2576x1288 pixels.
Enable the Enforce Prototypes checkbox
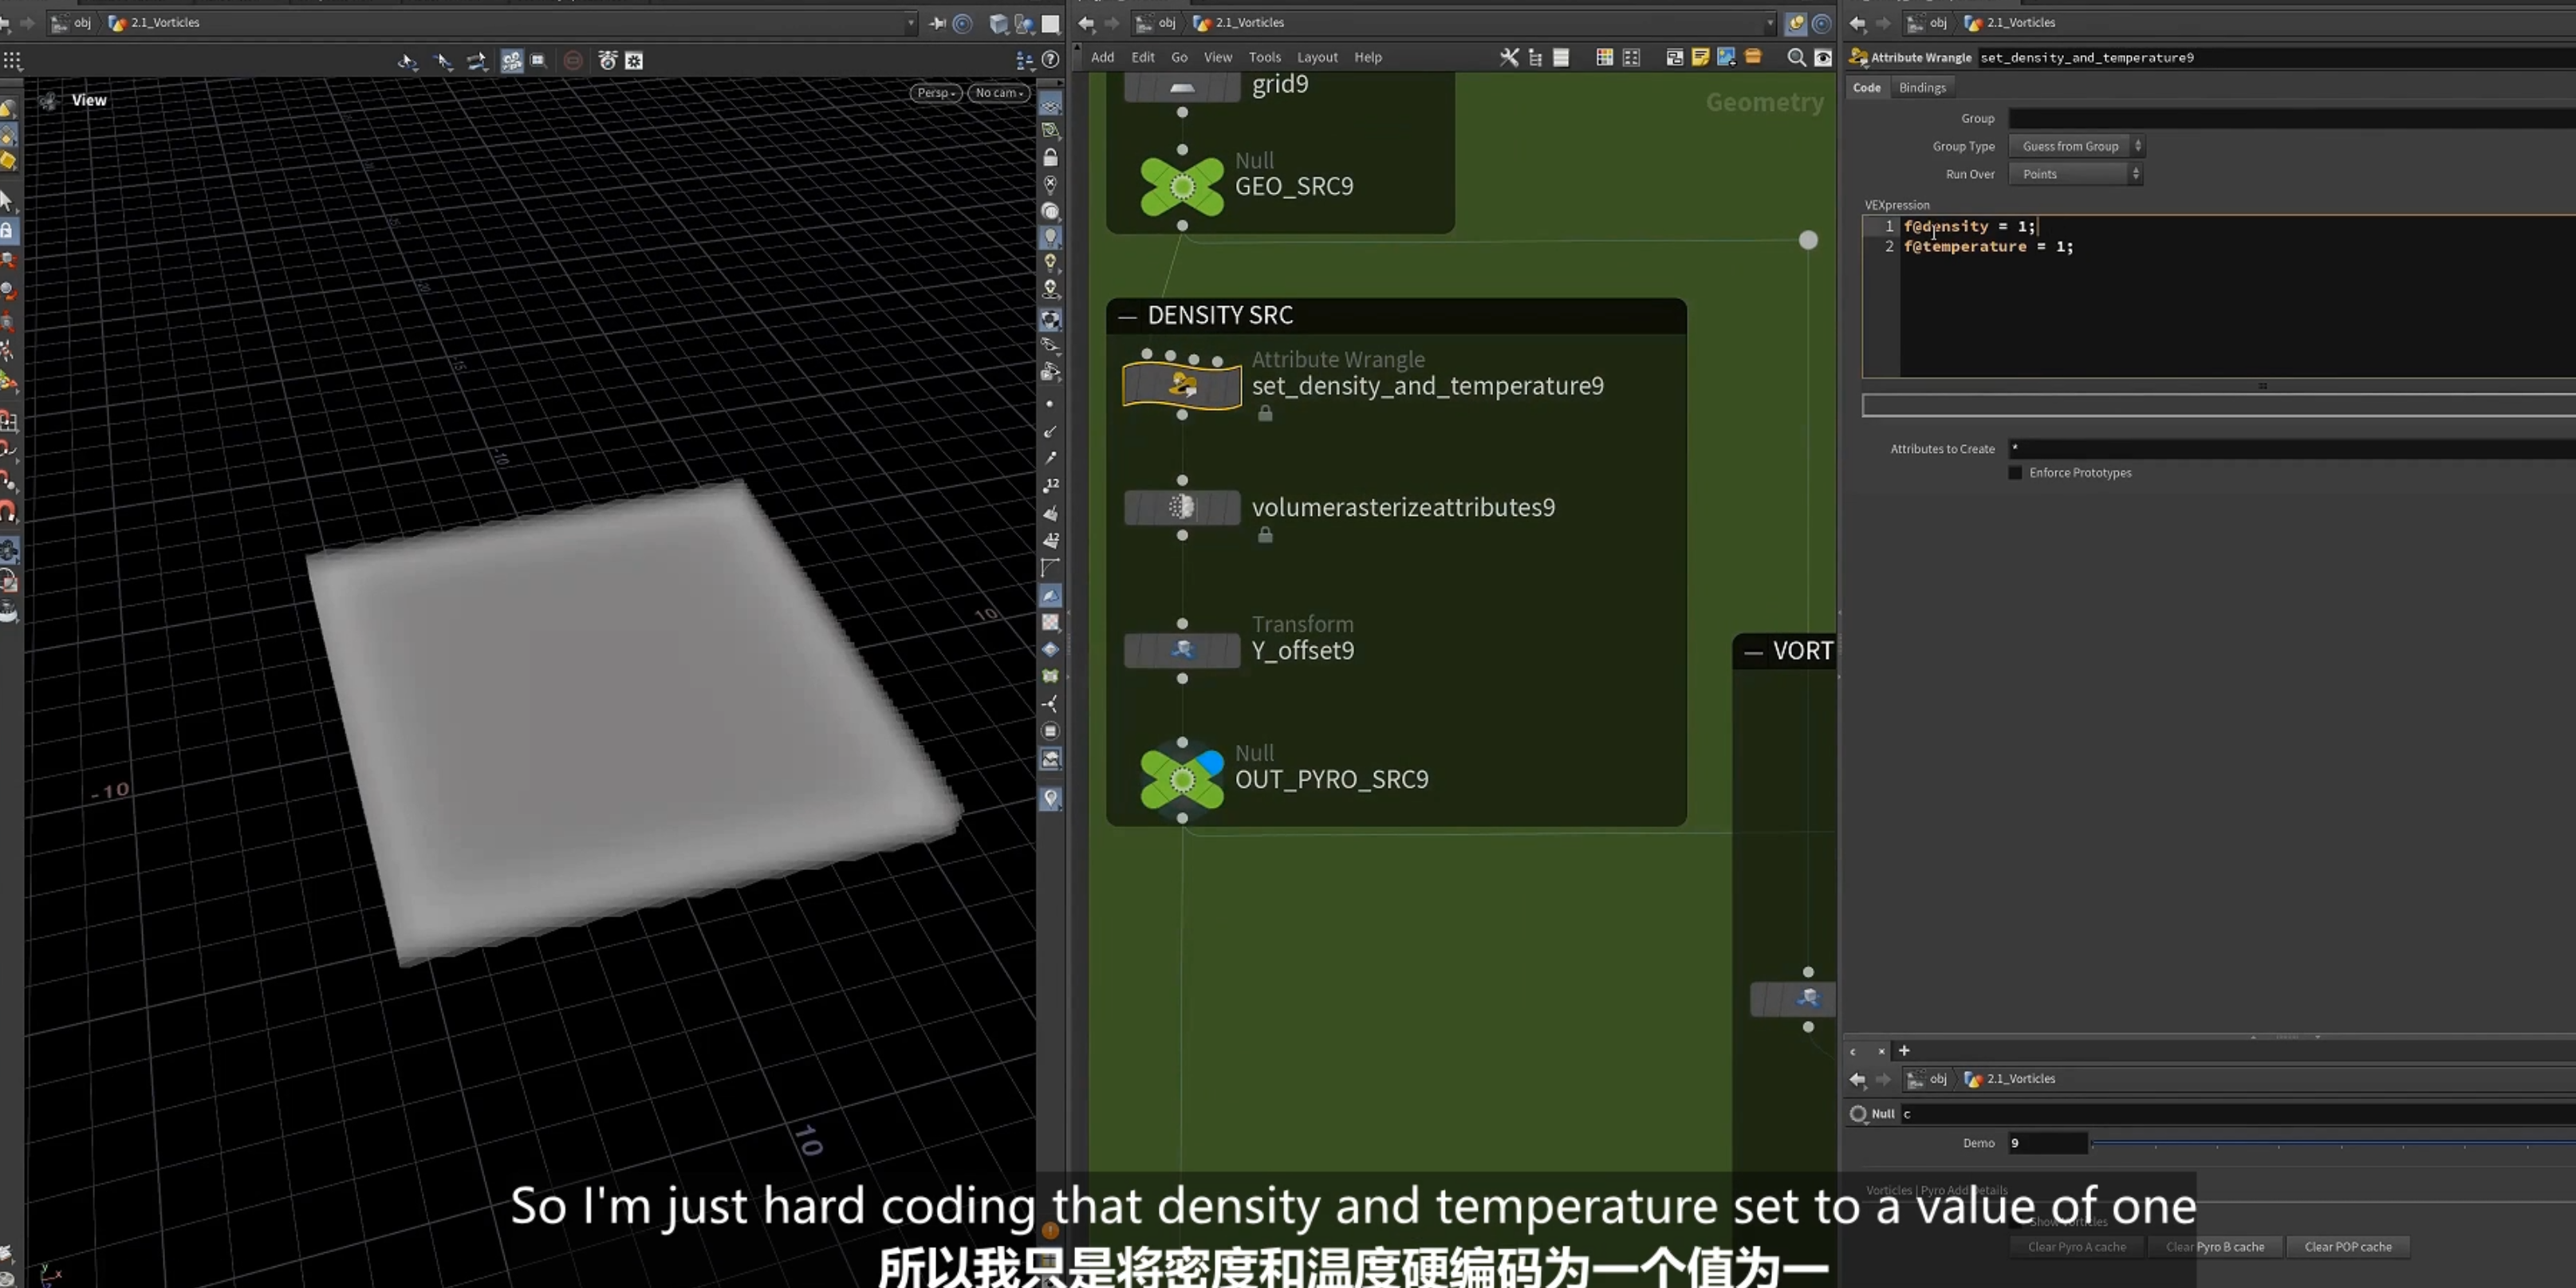(2015, 473)
